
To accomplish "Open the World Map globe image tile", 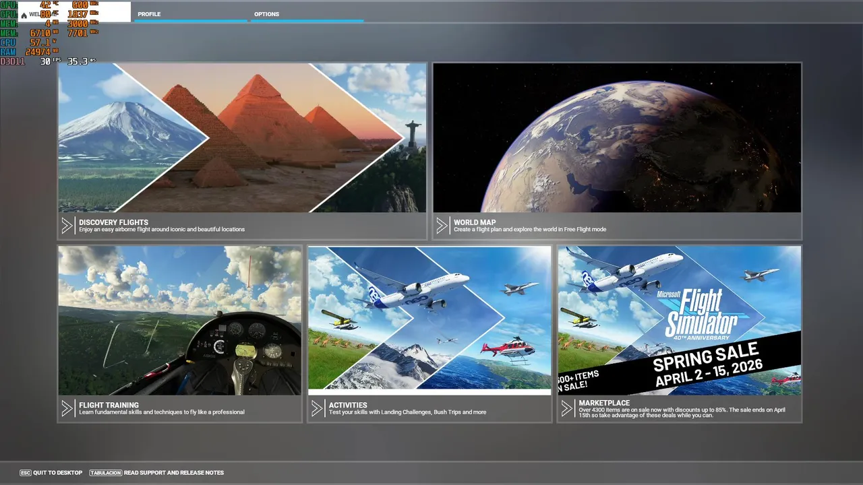I will (x=617, y=138).
